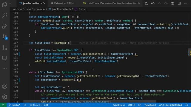Image resolution: width=191 pixels, height=107 pixels.
Task: Click the common breadcrumb segment
Action: coord(39,9)
